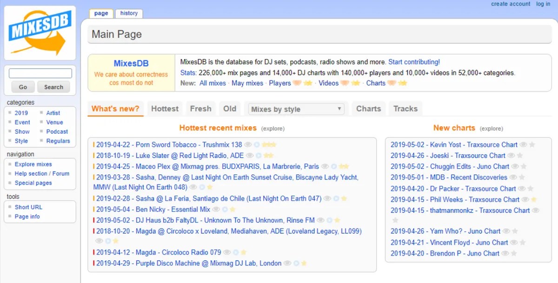This screenshot has height=283, width=558.
Task: Select the page tab
Action: [101, 13]
